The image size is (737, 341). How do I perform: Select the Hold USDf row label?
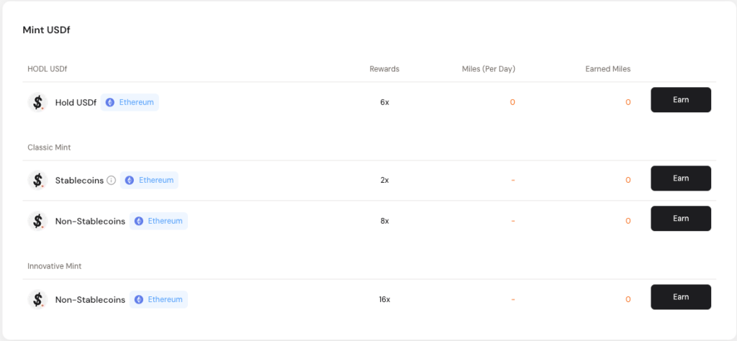76,102
